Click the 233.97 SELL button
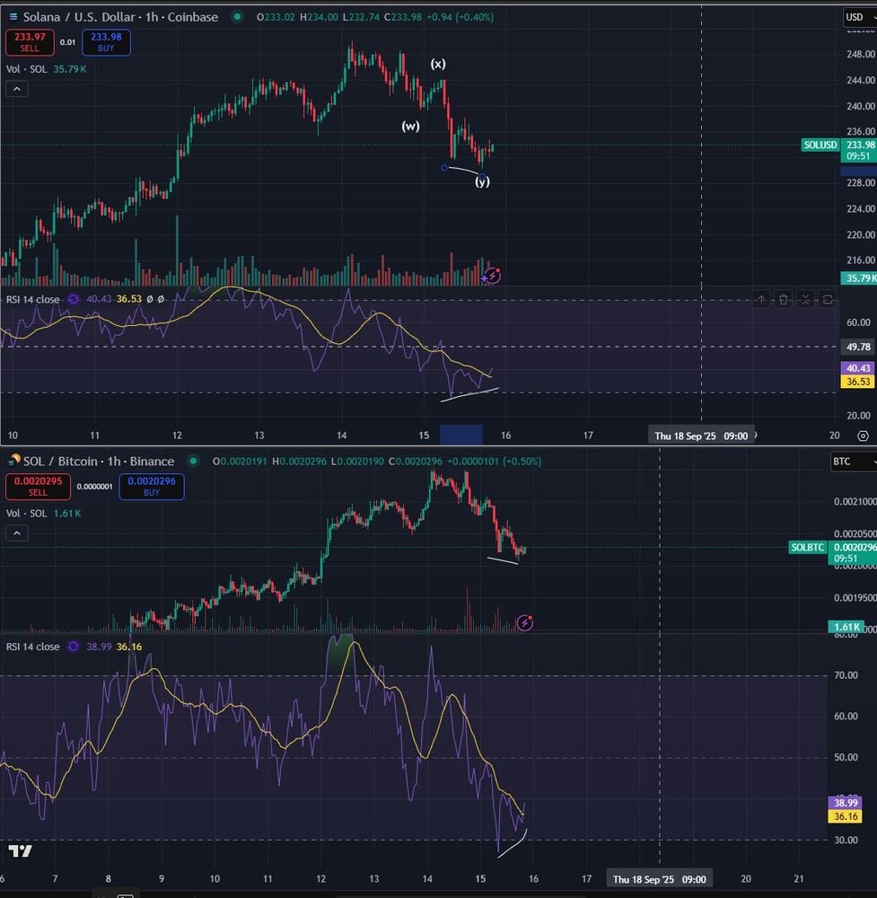 click(30, 42)
